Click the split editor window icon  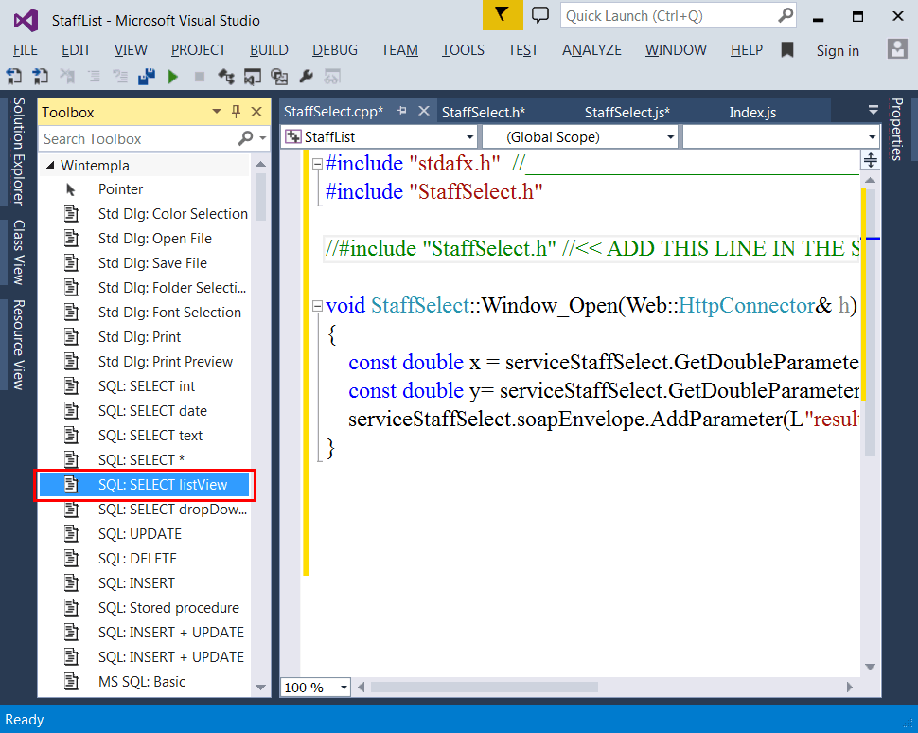pyautogui.click(x=871, y=160)
